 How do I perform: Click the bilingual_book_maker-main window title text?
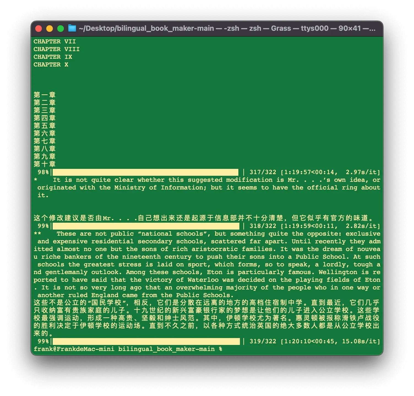pyautogui.click(x=227, y=28)
